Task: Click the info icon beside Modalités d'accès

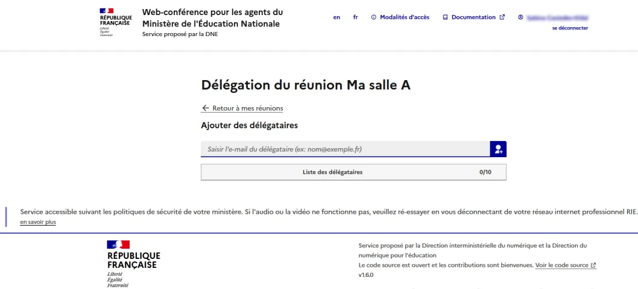Action: [373, 17]
